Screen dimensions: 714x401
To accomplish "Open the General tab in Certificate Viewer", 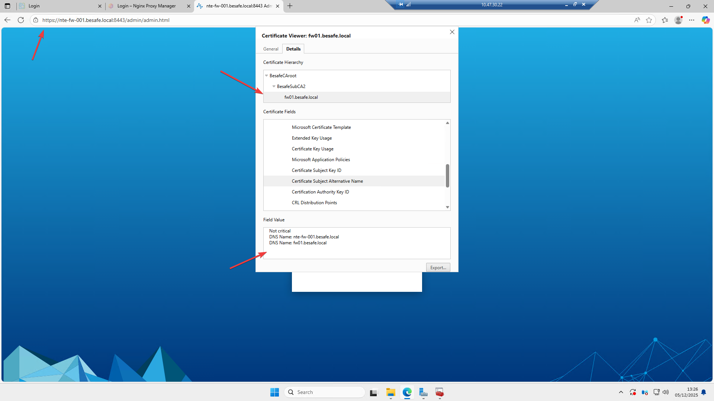I will [271, 49].
